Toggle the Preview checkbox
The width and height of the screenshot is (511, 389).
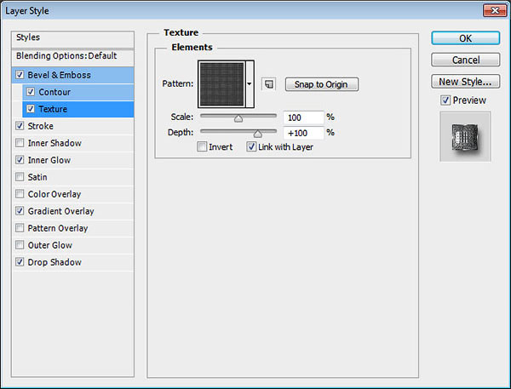coord(445,100)
